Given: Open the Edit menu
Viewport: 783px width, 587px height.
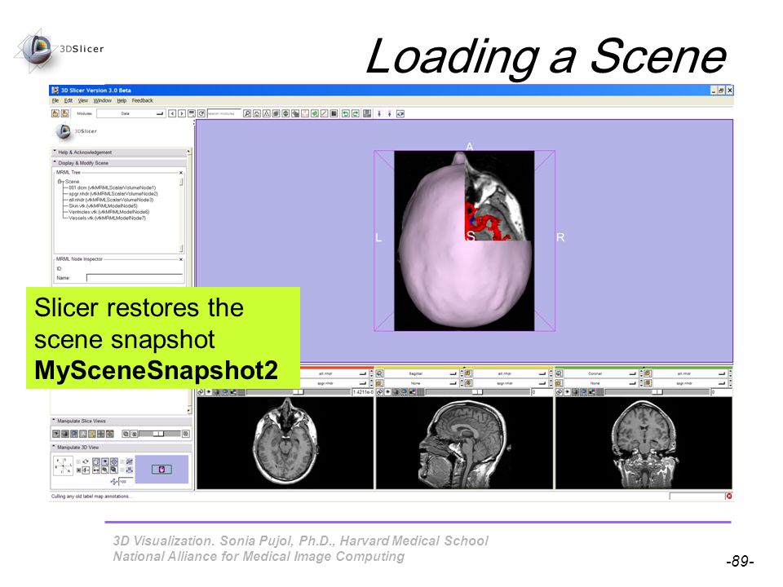Looking at the screenshot, I should point(69,100).
